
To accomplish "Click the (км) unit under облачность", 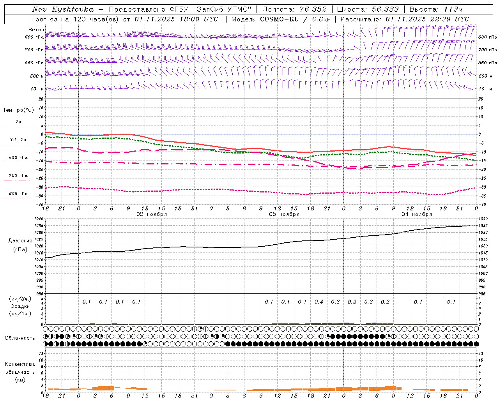I will [20, 380].
